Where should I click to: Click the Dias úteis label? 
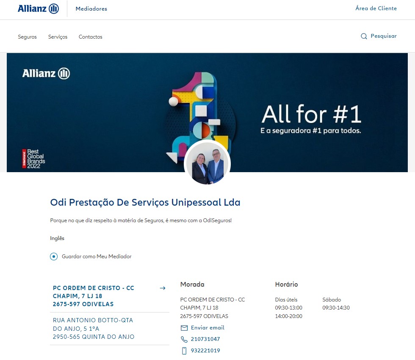pyautogui.click(x=286, y=300)
